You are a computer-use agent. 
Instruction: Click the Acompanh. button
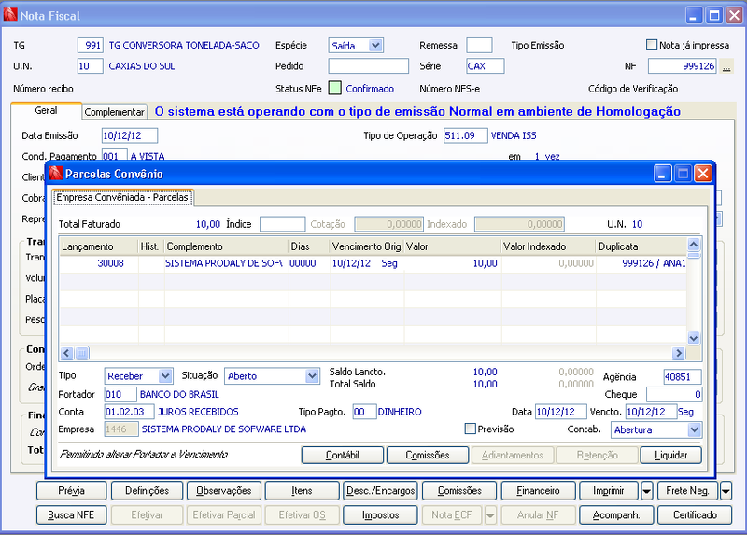(x=616, y=515)
